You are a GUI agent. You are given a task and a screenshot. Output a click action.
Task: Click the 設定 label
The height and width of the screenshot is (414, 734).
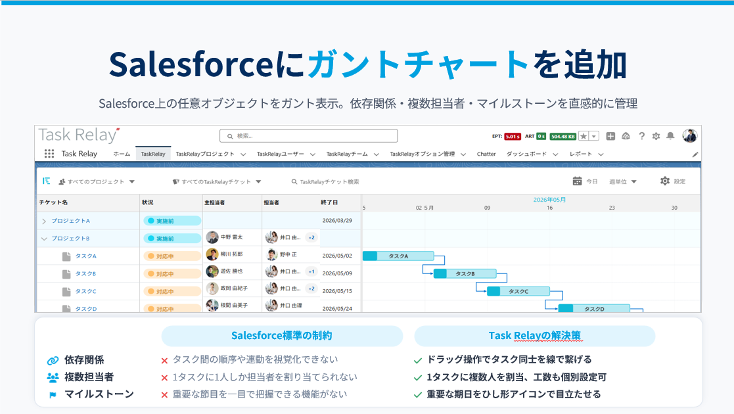coord(679,182)
